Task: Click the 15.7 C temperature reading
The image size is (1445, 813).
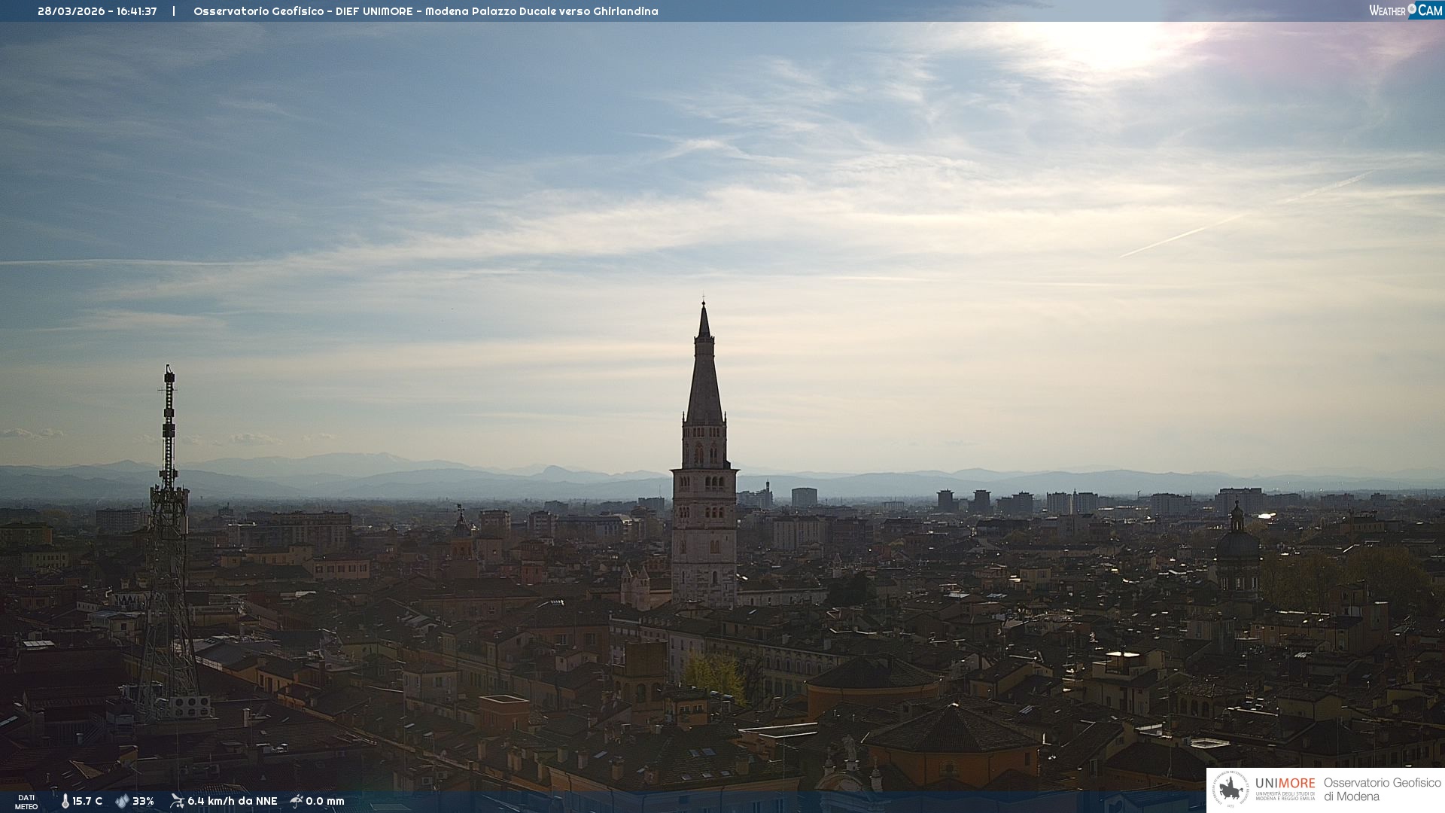Action: [87, 801]
